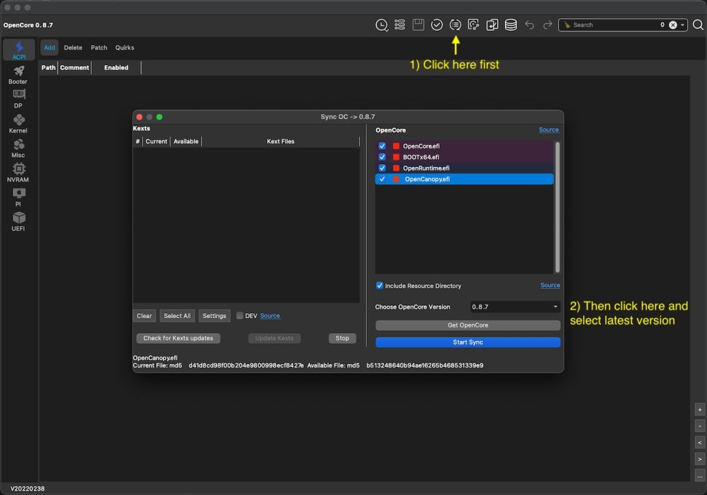Viewport: 707px width, 495px height.
Task: Click the minus remove-row button
Action: click(699, 426)
